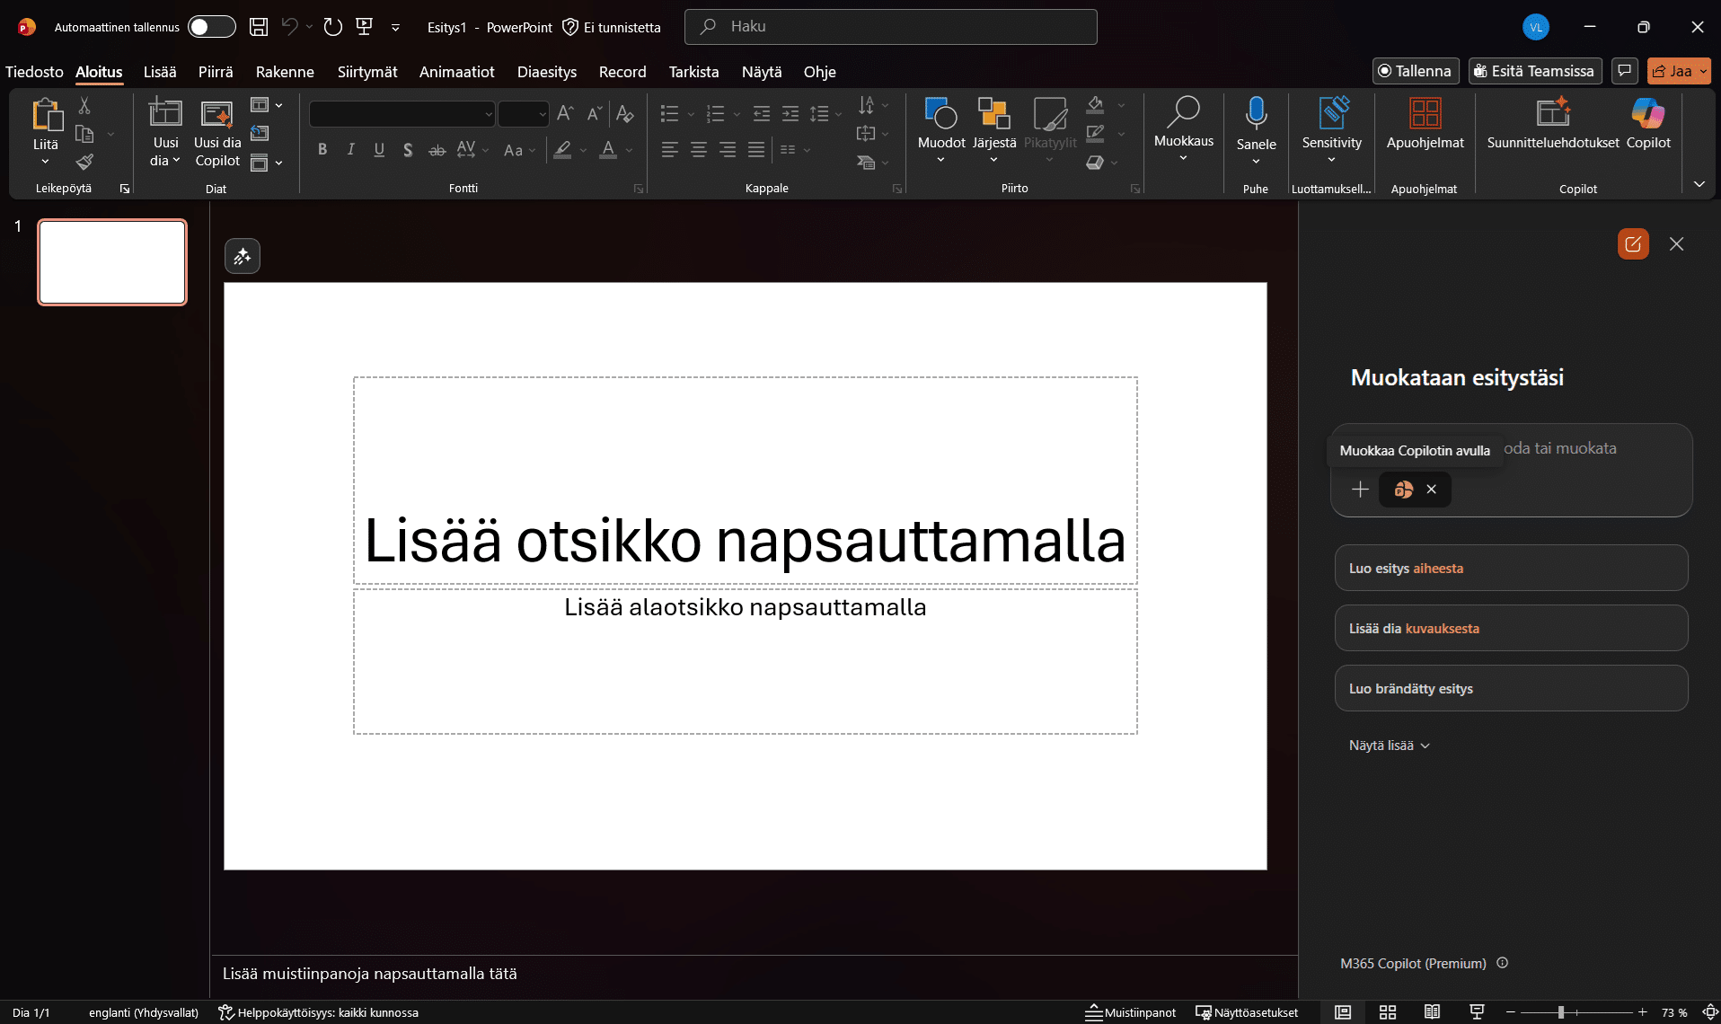This screenshot has width=1721, height=1024.
Task: Select slide 1 thumbnail
Action: [112, 262]
